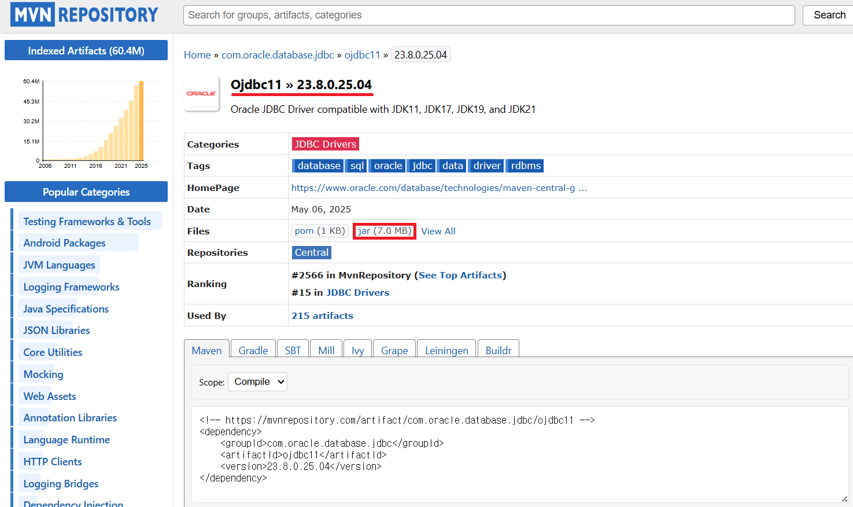Image resolution: width=853 pixels, height=507 pixels.
Task: Open Language Runtime category
Action: tap(67, 440)
